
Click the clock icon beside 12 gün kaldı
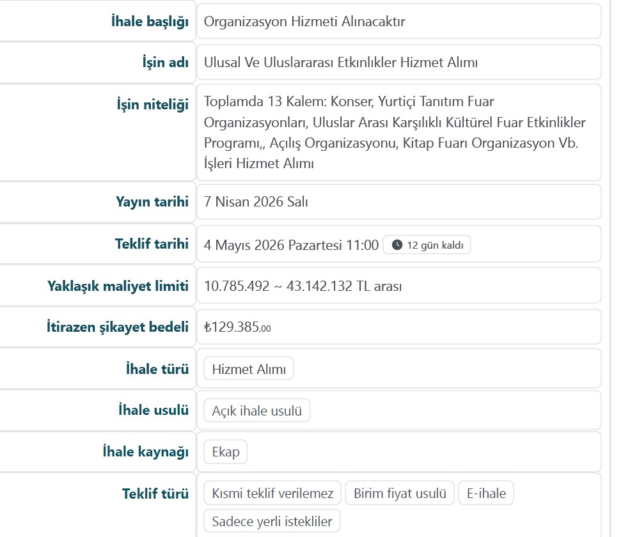click(x=397, y=245)
